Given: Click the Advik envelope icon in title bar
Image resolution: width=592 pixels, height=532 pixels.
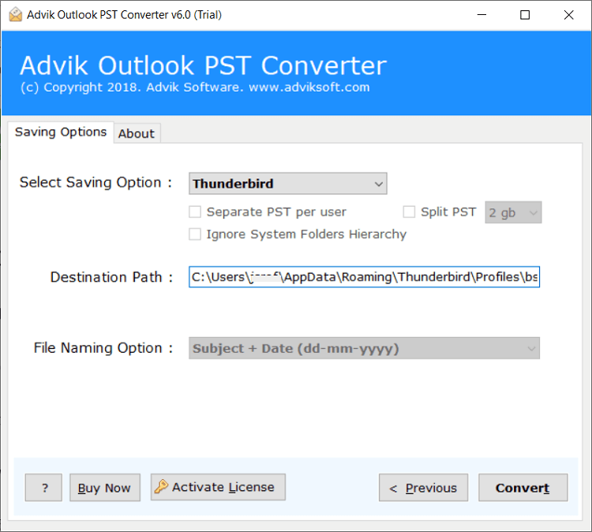Looking at the screenshot, I should [x=15, y=15].
